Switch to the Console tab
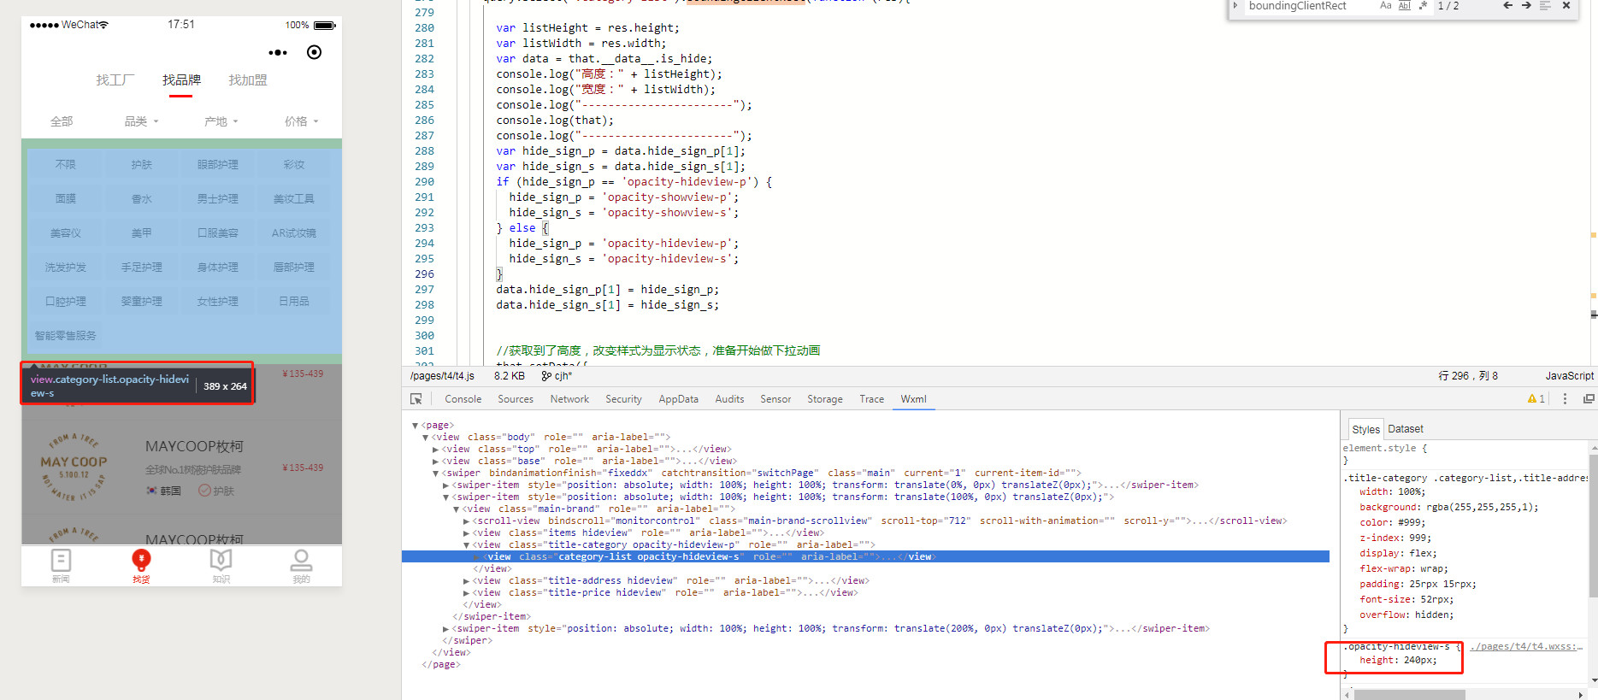The image size is (1598, 700). (x=463, y=399)
